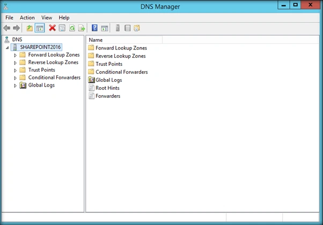The width and height of the screenshot is (323, 225).
Task: Select Reverse Lookup Zones label in tree
Action: [x=53, y=63]
